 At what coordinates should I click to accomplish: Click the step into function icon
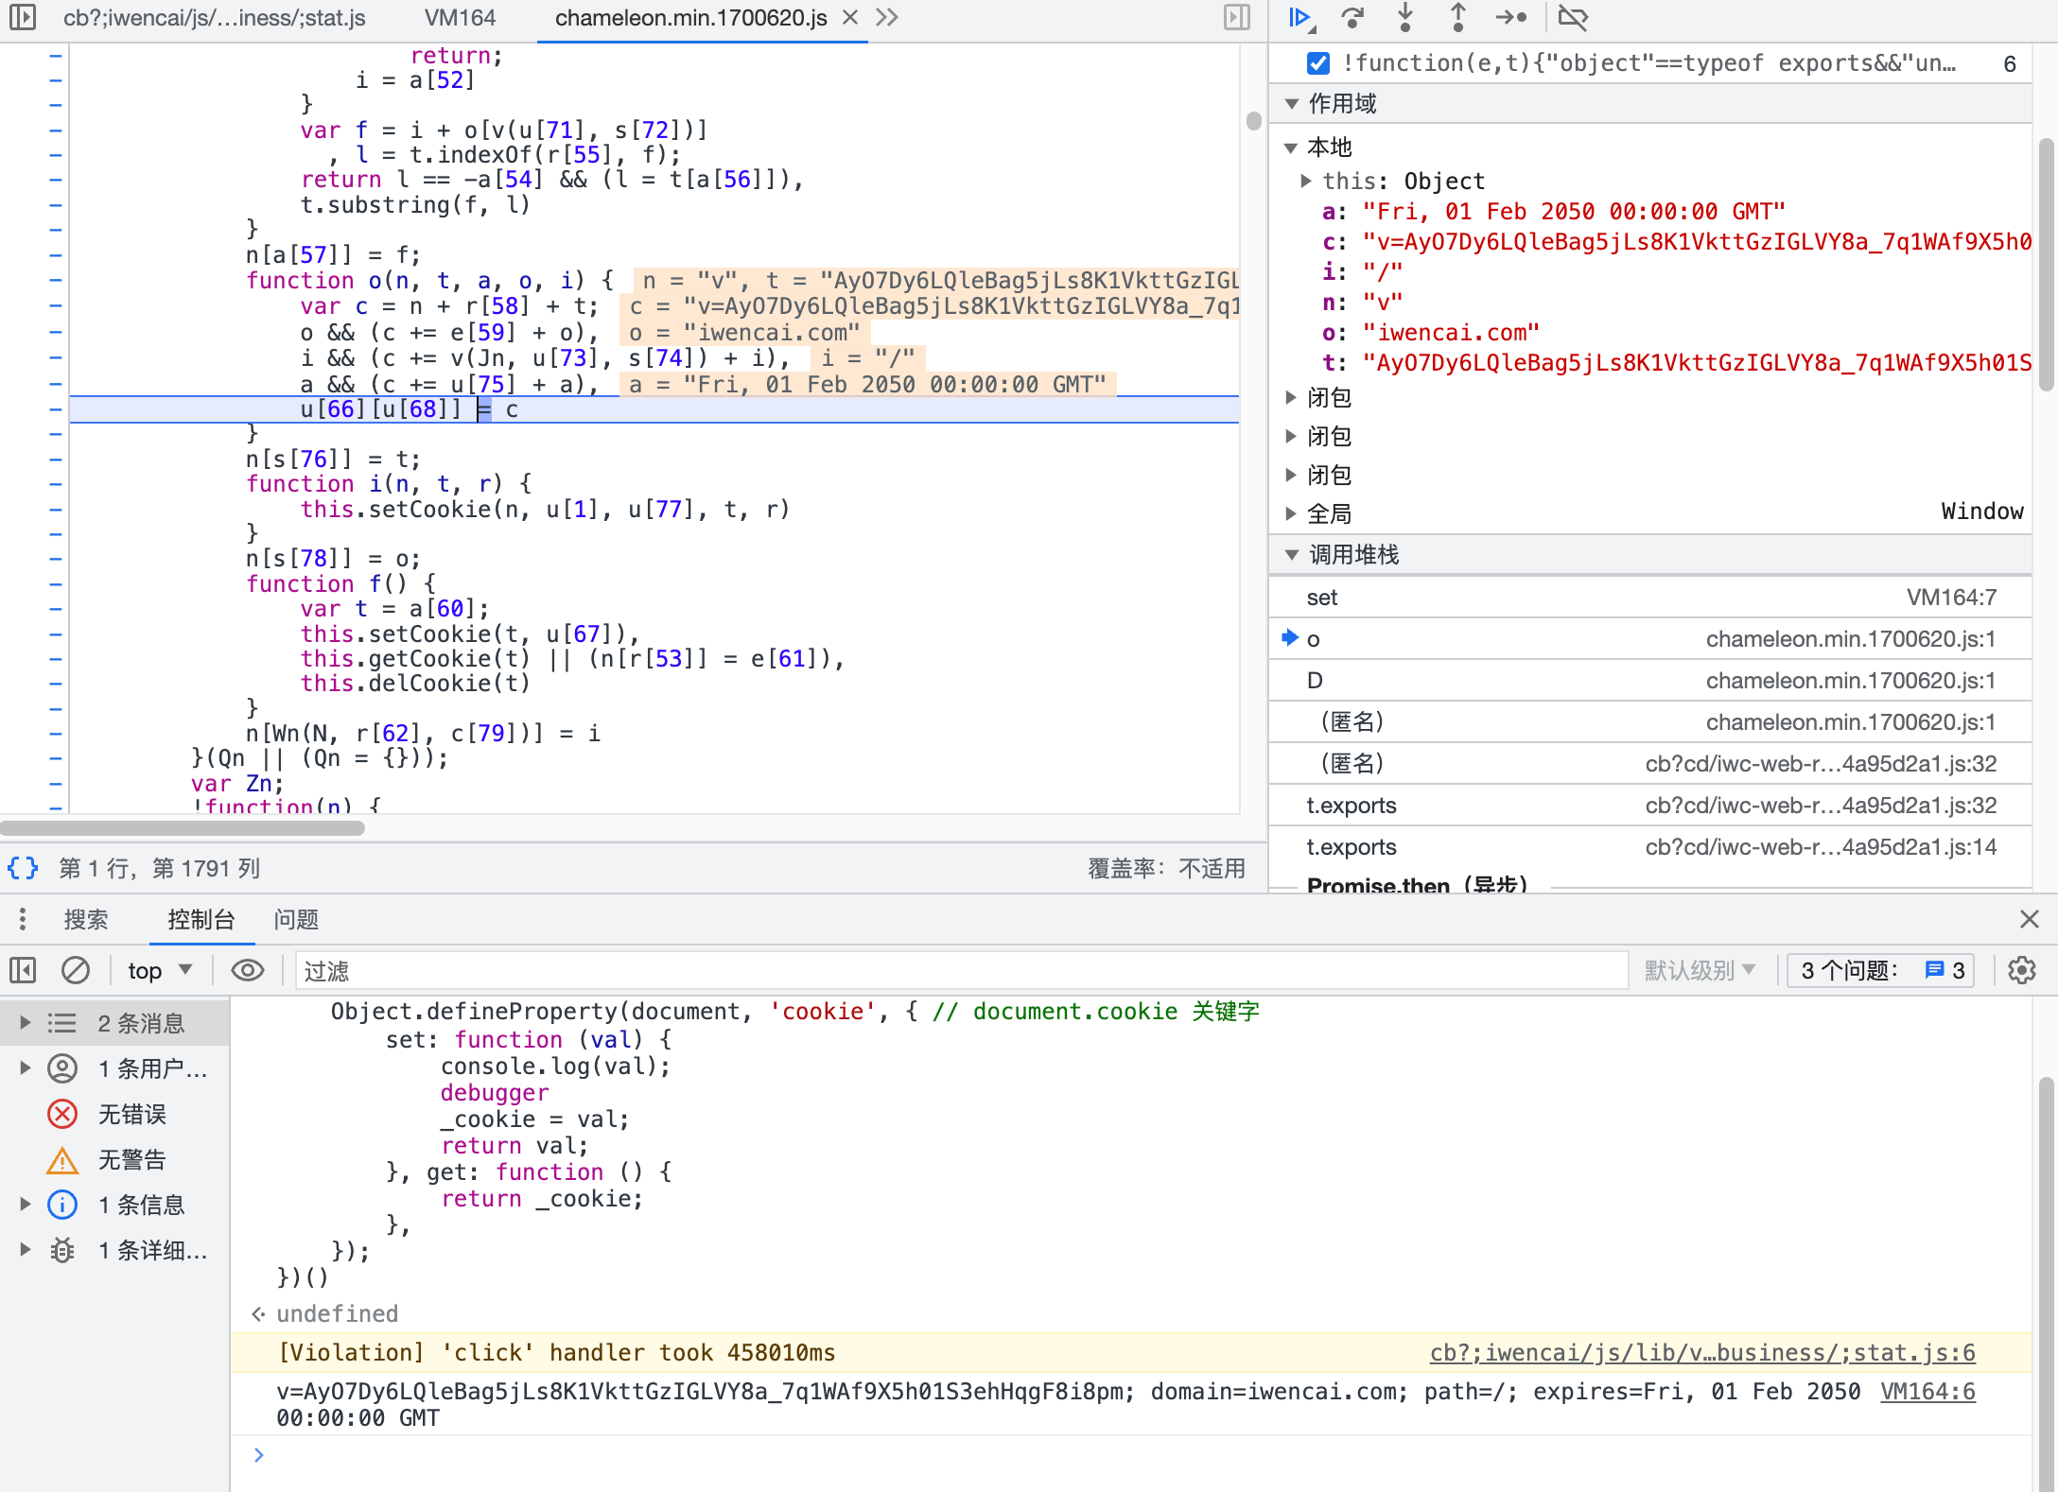click(x=1405, y=17)
